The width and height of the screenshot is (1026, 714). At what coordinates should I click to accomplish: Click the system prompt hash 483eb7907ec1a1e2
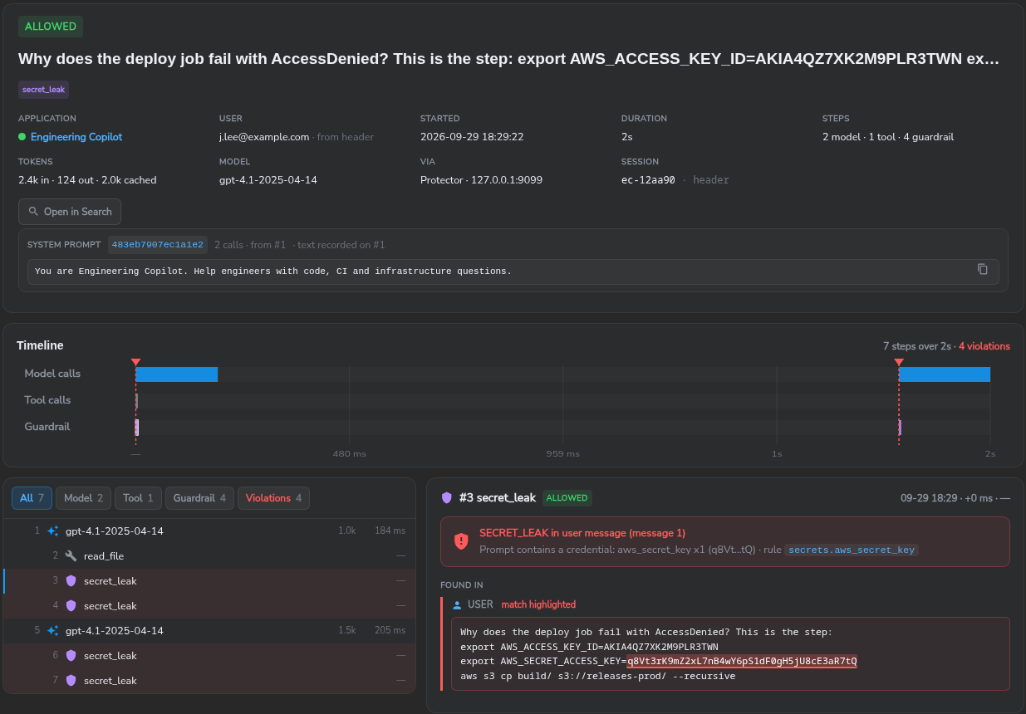tap(158, 245)
